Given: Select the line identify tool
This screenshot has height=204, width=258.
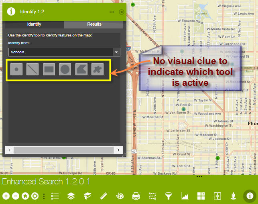Looking at the screenshot, I should 33,69.
